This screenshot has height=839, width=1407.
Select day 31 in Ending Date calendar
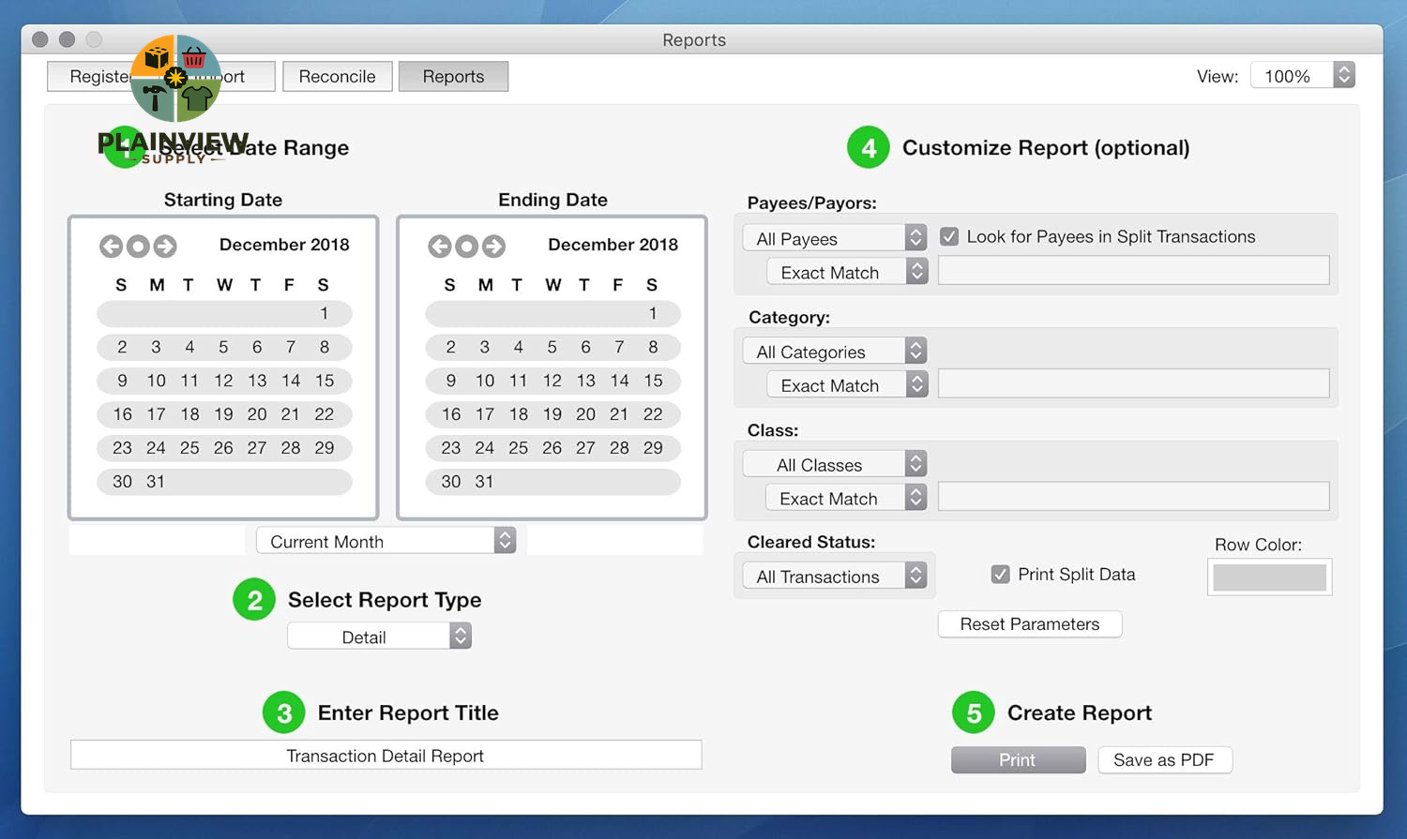(x=484, y=482)
